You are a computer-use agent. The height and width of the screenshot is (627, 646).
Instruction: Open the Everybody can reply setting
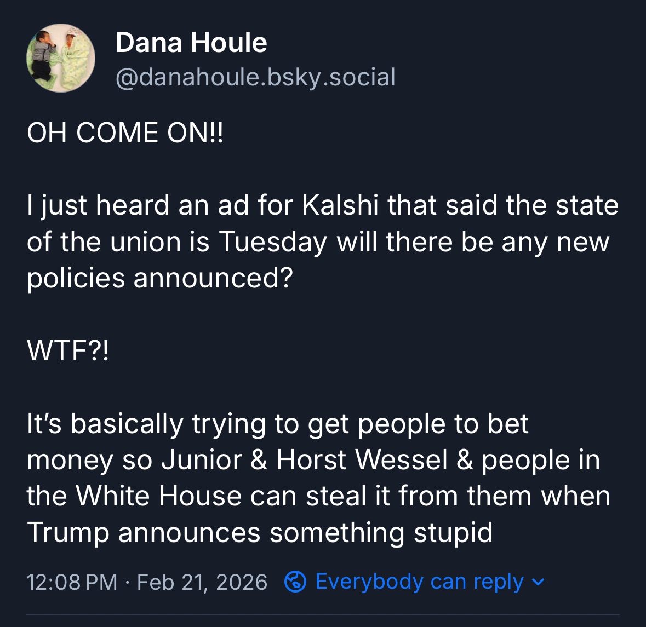pyautogui.click(x=419, y=582)
